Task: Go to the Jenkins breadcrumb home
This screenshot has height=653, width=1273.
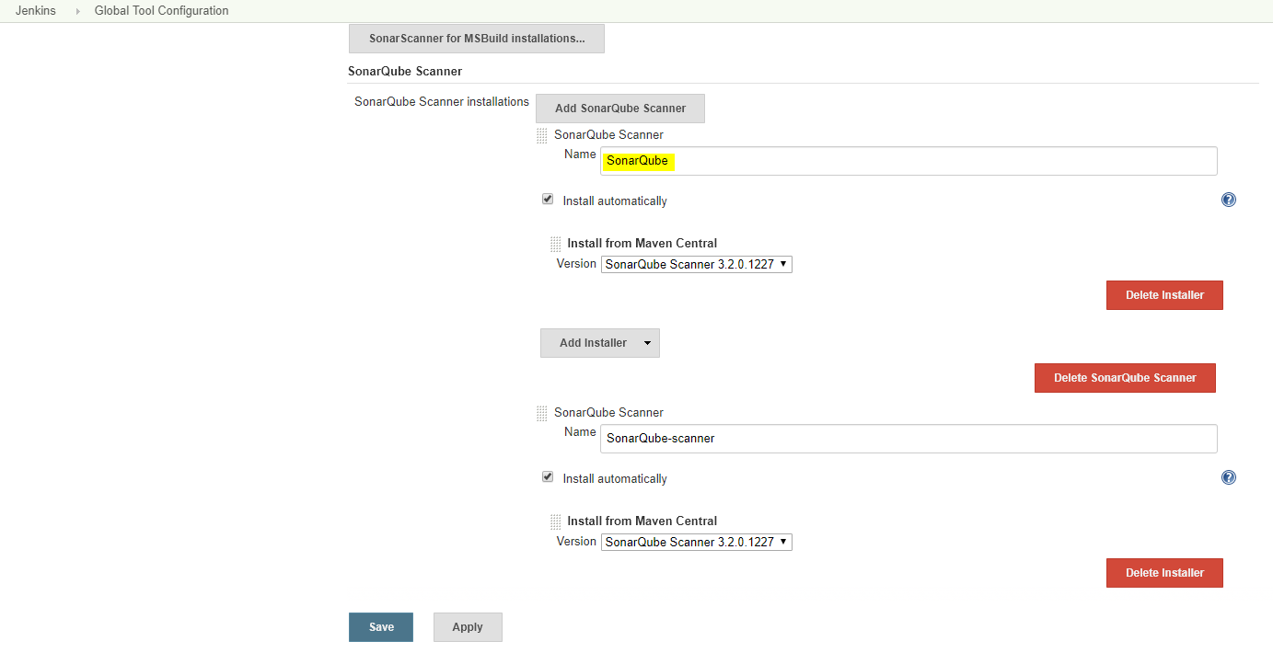Action: (x=35, y=11)
